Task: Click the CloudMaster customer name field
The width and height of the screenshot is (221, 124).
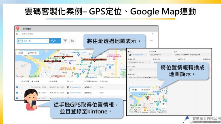Action: 160,55
